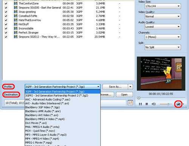The height and width of the screenshot is (146, 189).
Task: Click the Browse... button
Action: [x=107, y=95]
